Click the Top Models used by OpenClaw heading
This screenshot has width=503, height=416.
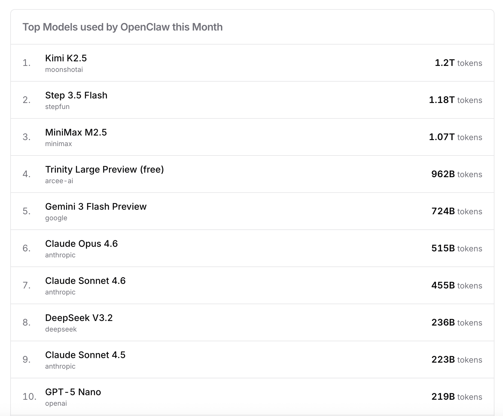tap(122, 27)
